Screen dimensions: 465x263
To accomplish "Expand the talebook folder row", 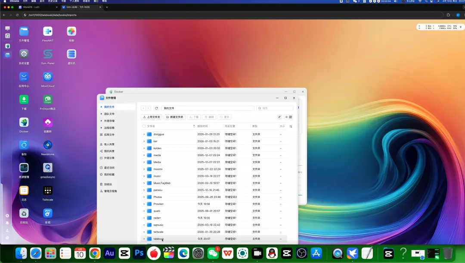I will 144,239.
